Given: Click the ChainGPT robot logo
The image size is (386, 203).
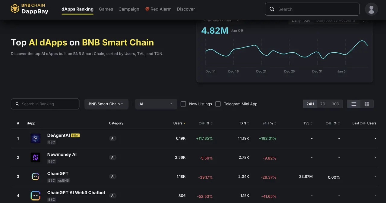Looking at the screenshot, I should tap(35, 176).
